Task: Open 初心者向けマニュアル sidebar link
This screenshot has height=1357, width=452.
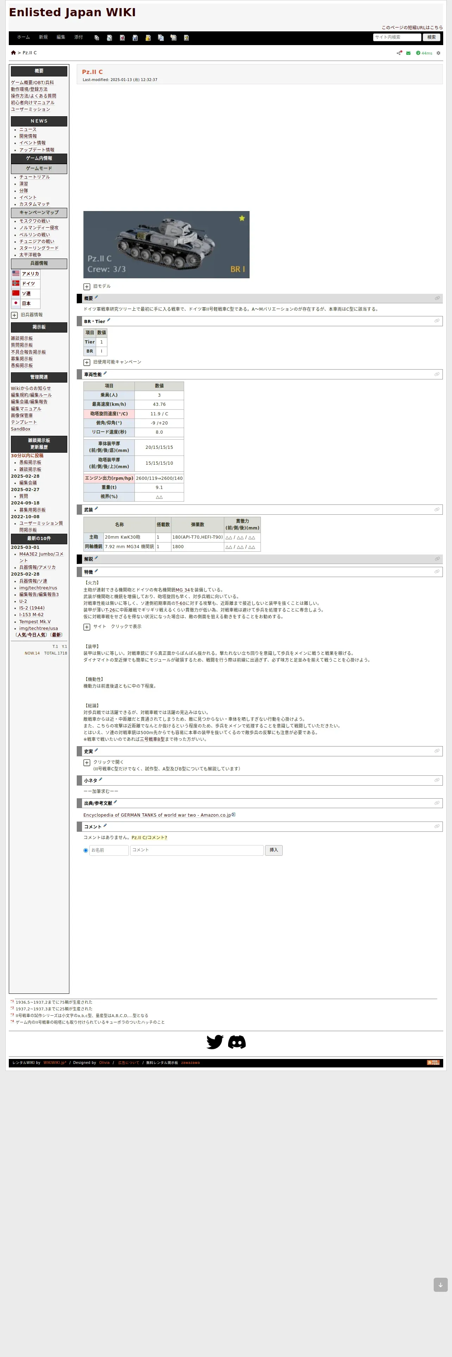Action: click(x=33, y=103)
